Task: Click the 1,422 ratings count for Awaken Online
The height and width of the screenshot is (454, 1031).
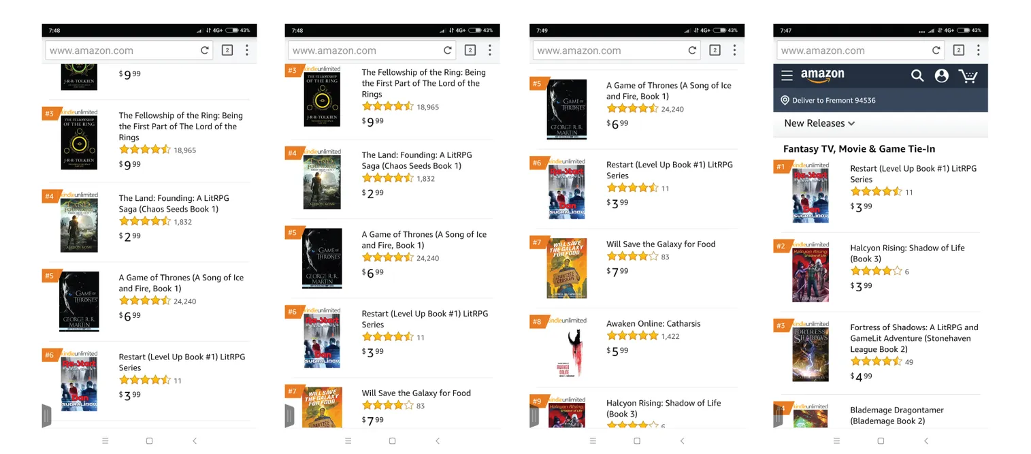Action: (670, 336)
